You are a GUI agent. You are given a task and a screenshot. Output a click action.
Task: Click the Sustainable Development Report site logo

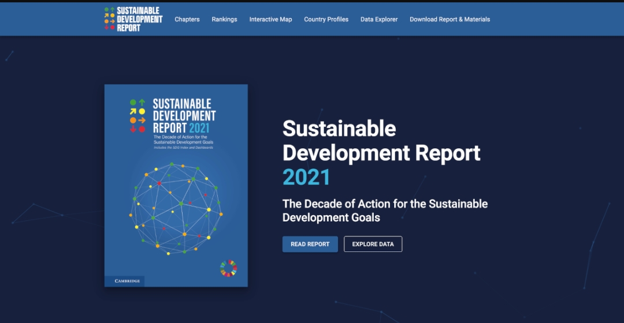133,19
